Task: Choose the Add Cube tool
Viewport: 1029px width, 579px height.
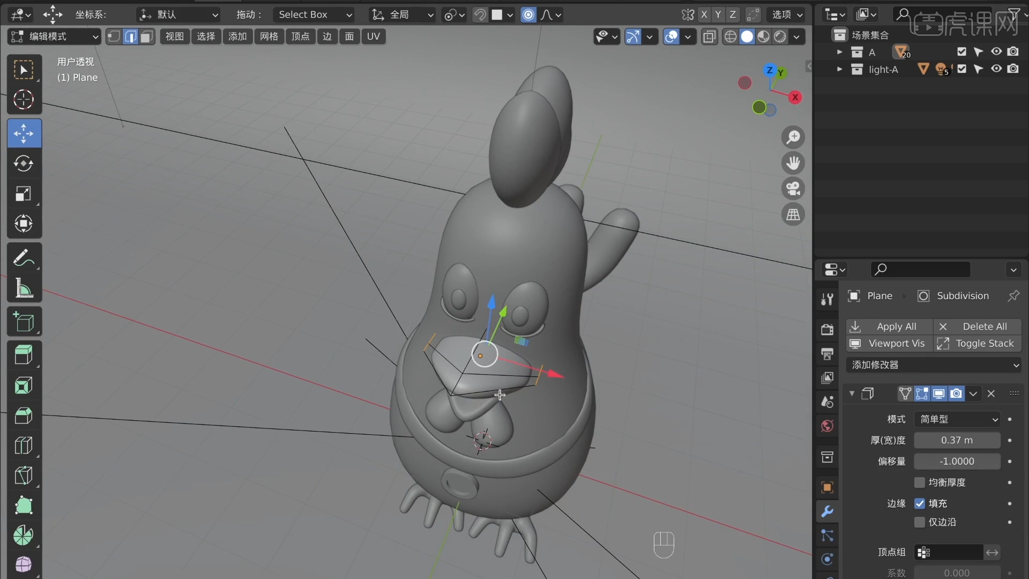Action: [24, 322]
